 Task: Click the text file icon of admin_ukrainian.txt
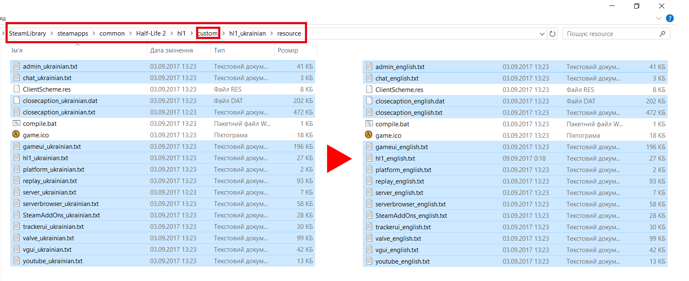pyautogui.click(x=17, y=66)
